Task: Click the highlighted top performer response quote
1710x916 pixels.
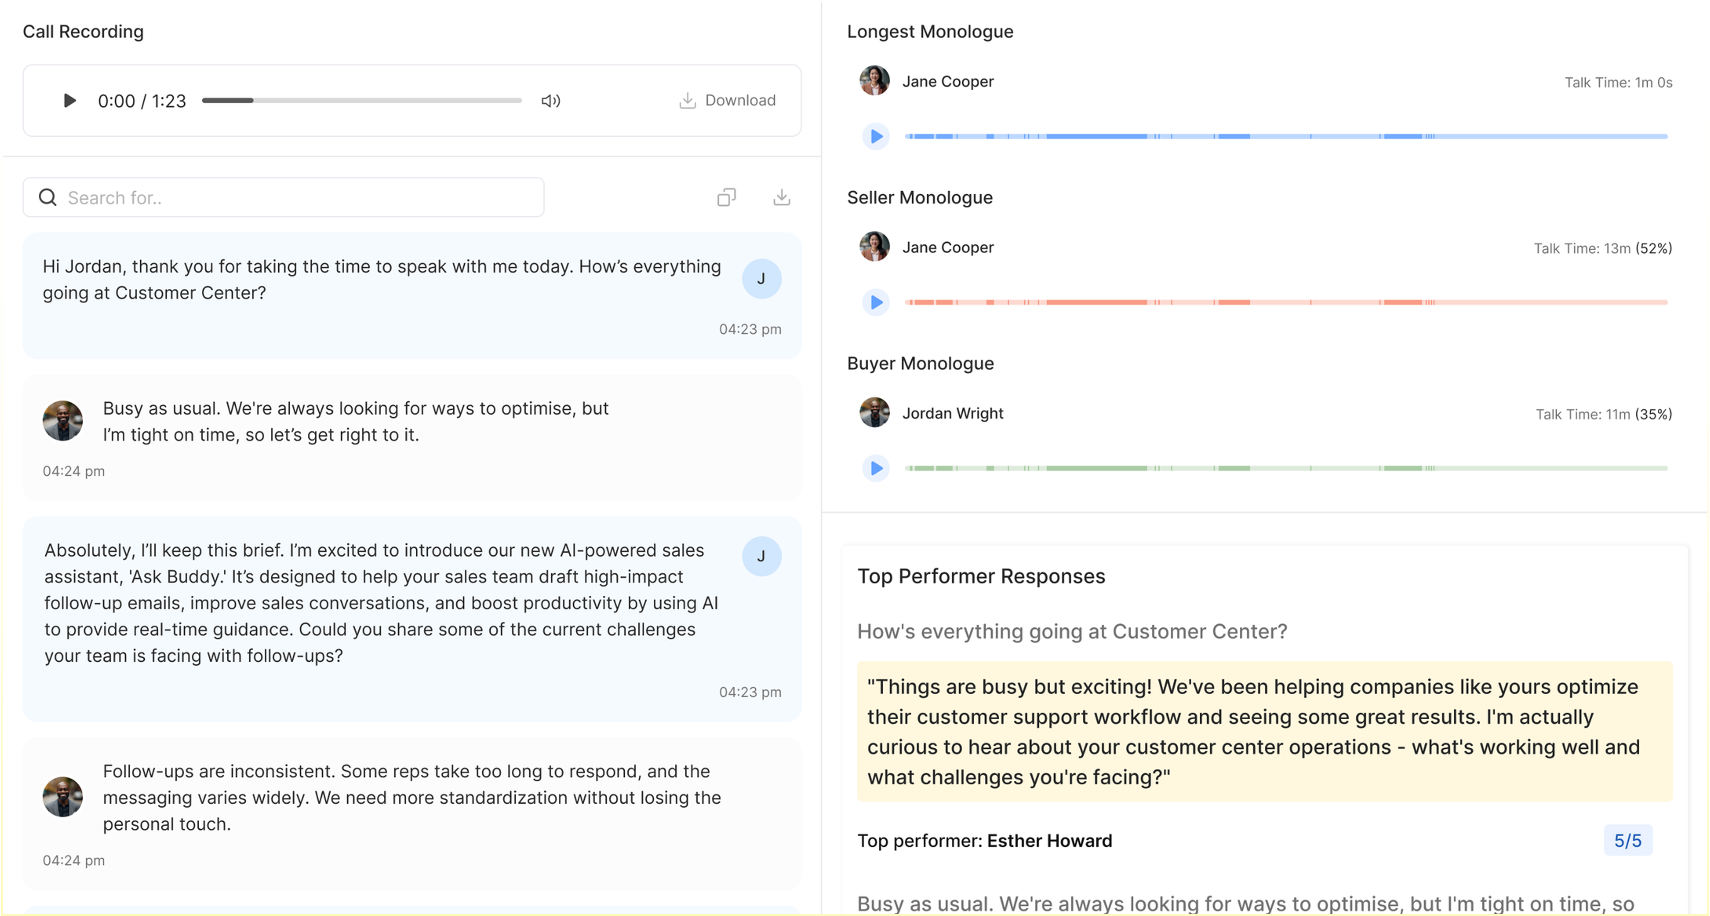Action: point(1264,731)
